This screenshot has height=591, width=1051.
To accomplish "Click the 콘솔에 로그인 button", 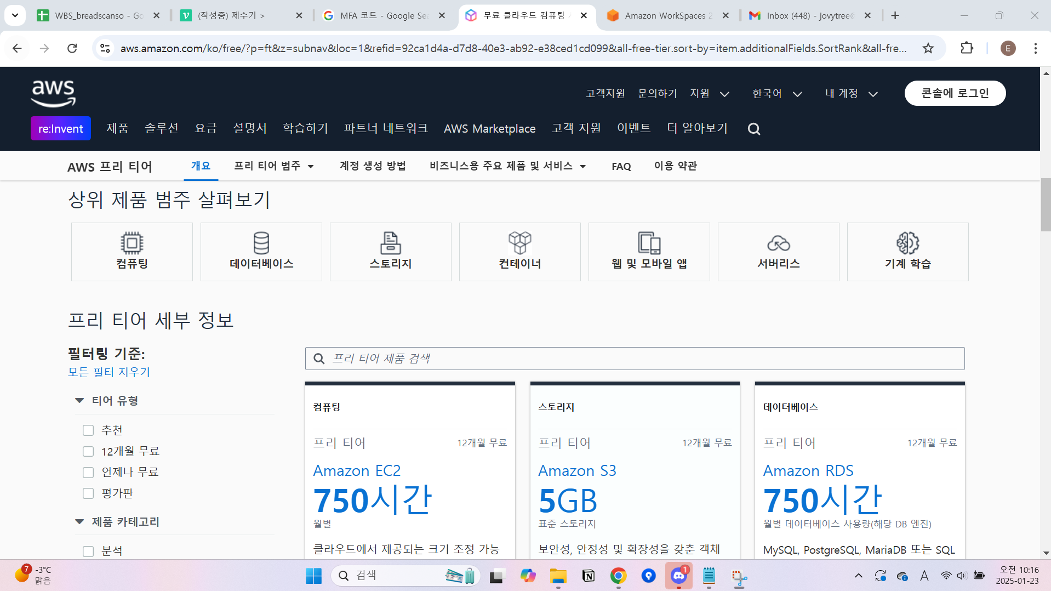I will [x=955, y=93].
